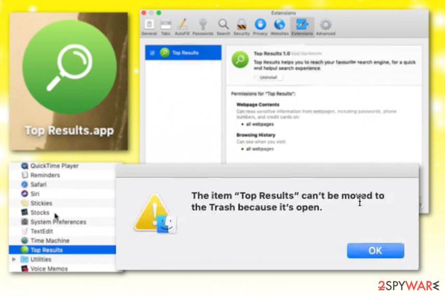445x296 pixels.
Task: Click the "Browsing History" permission heading
Action: 255,135
